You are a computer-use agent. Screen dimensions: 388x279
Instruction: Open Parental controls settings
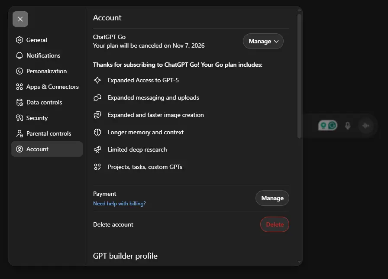[47, 133]
